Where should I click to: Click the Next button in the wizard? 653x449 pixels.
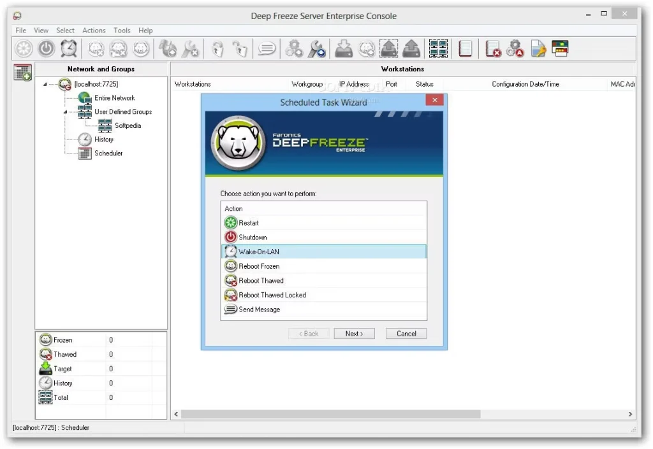354,334
